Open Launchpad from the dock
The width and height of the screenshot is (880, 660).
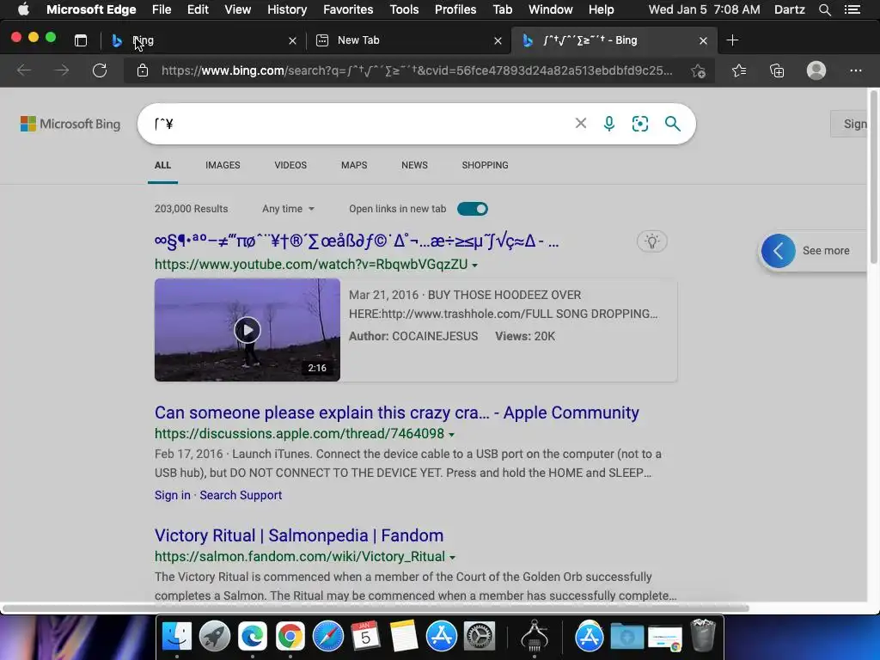pyautogui.click(x=214, y=637)
